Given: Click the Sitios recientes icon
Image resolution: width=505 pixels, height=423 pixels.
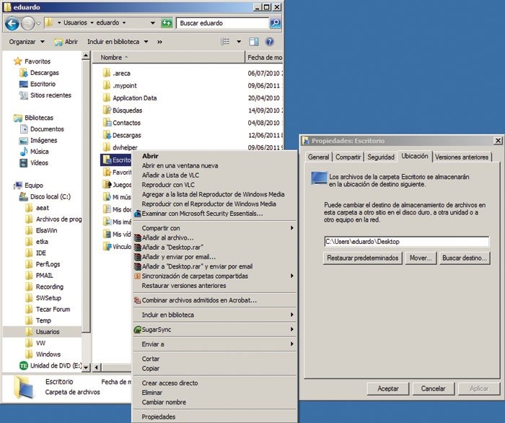Looking at the screenshot, I should pyautogui.click(x=24, y=95).
